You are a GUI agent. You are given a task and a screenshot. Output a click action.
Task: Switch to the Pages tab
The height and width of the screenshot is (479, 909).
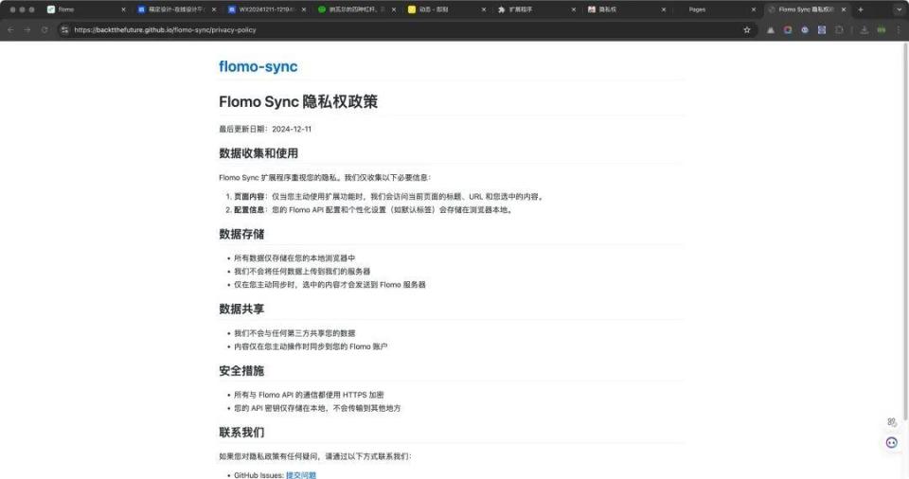pos(717,9)
